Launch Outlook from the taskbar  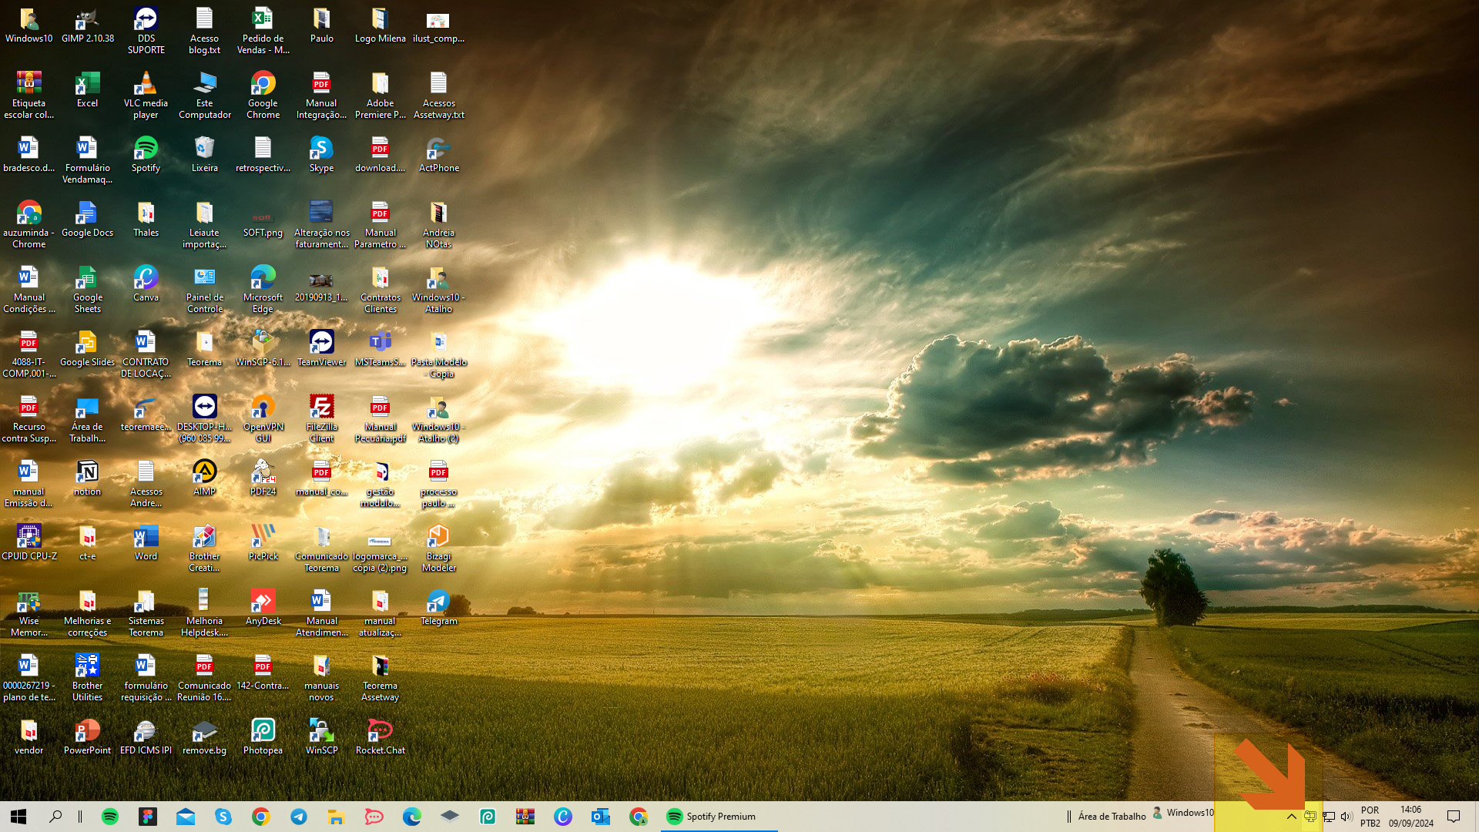point(601,817)
